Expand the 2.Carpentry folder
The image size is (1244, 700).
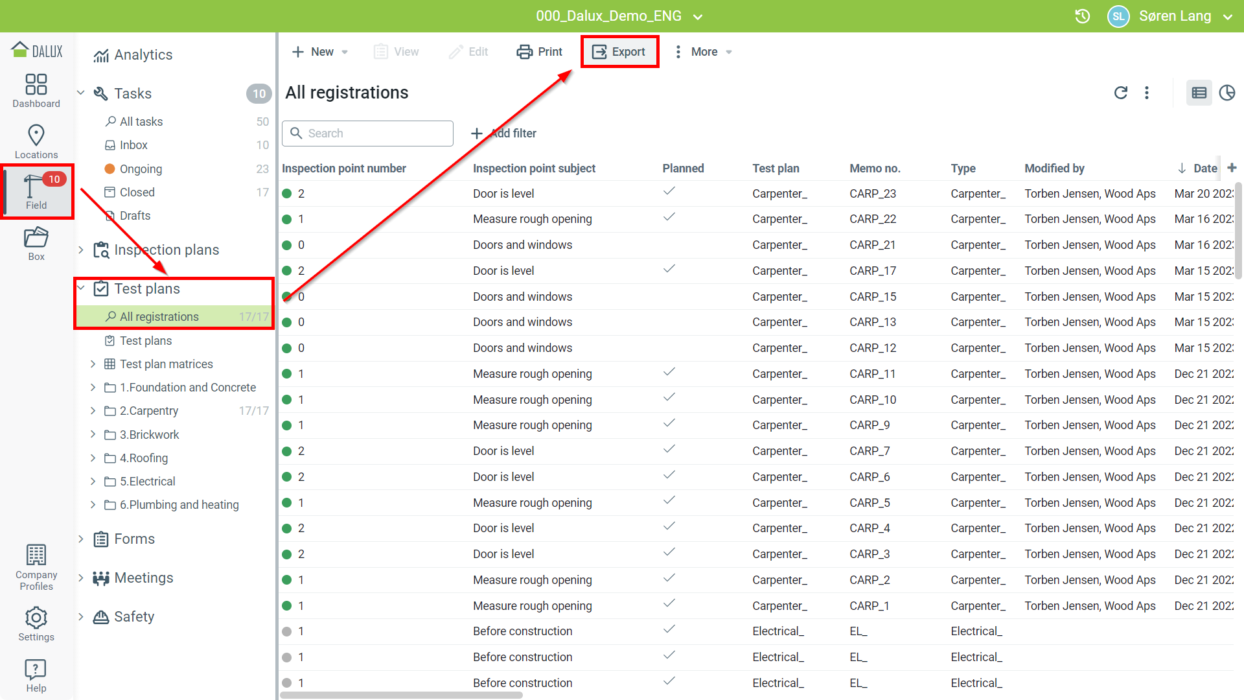tap(93, 411)
